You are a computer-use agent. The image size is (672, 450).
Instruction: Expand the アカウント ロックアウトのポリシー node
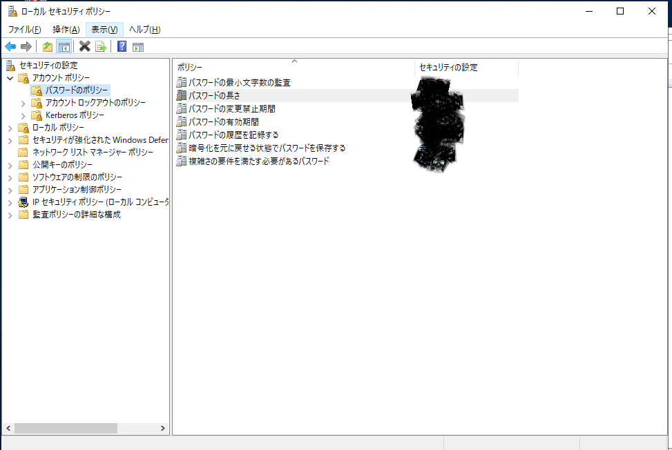[23, 103]
